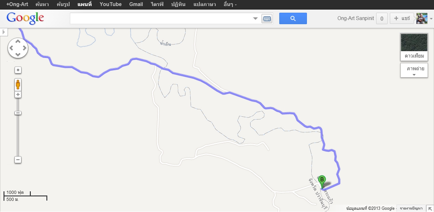
Task: Pan the map right with arrow
Action: (x=25, y=48)
